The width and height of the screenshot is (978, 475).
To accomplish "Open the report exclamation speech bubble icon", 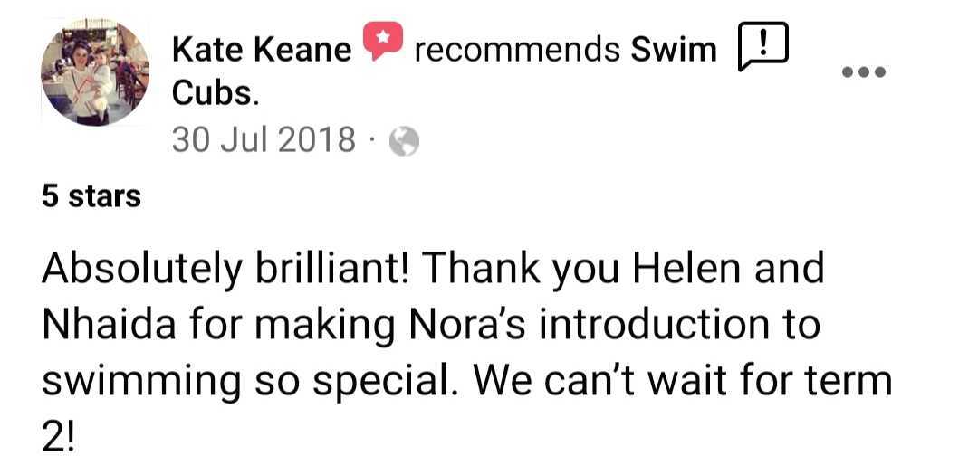I will [763, 46].
